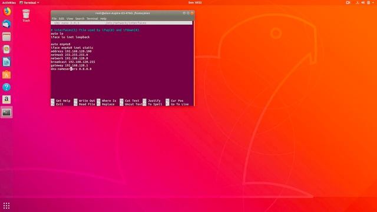Viewport: 377px width, 212px height.
Task: Click the dns-nameservers 8.8.8.8 line
Action: [x=71, y=69]
